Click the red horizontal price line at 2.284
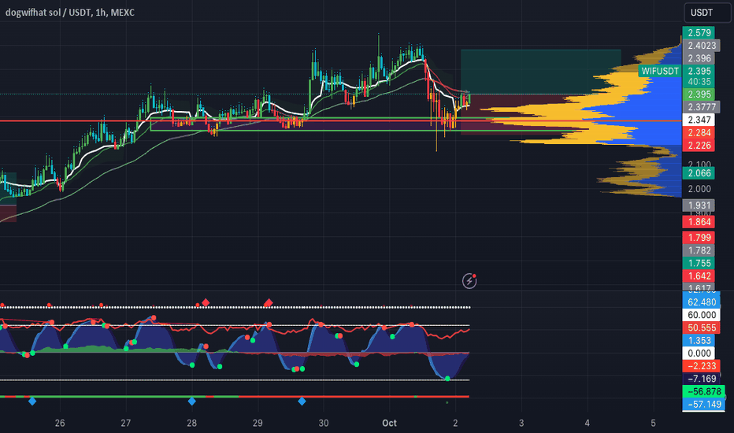Screen dimensions: 734x433 341,120
